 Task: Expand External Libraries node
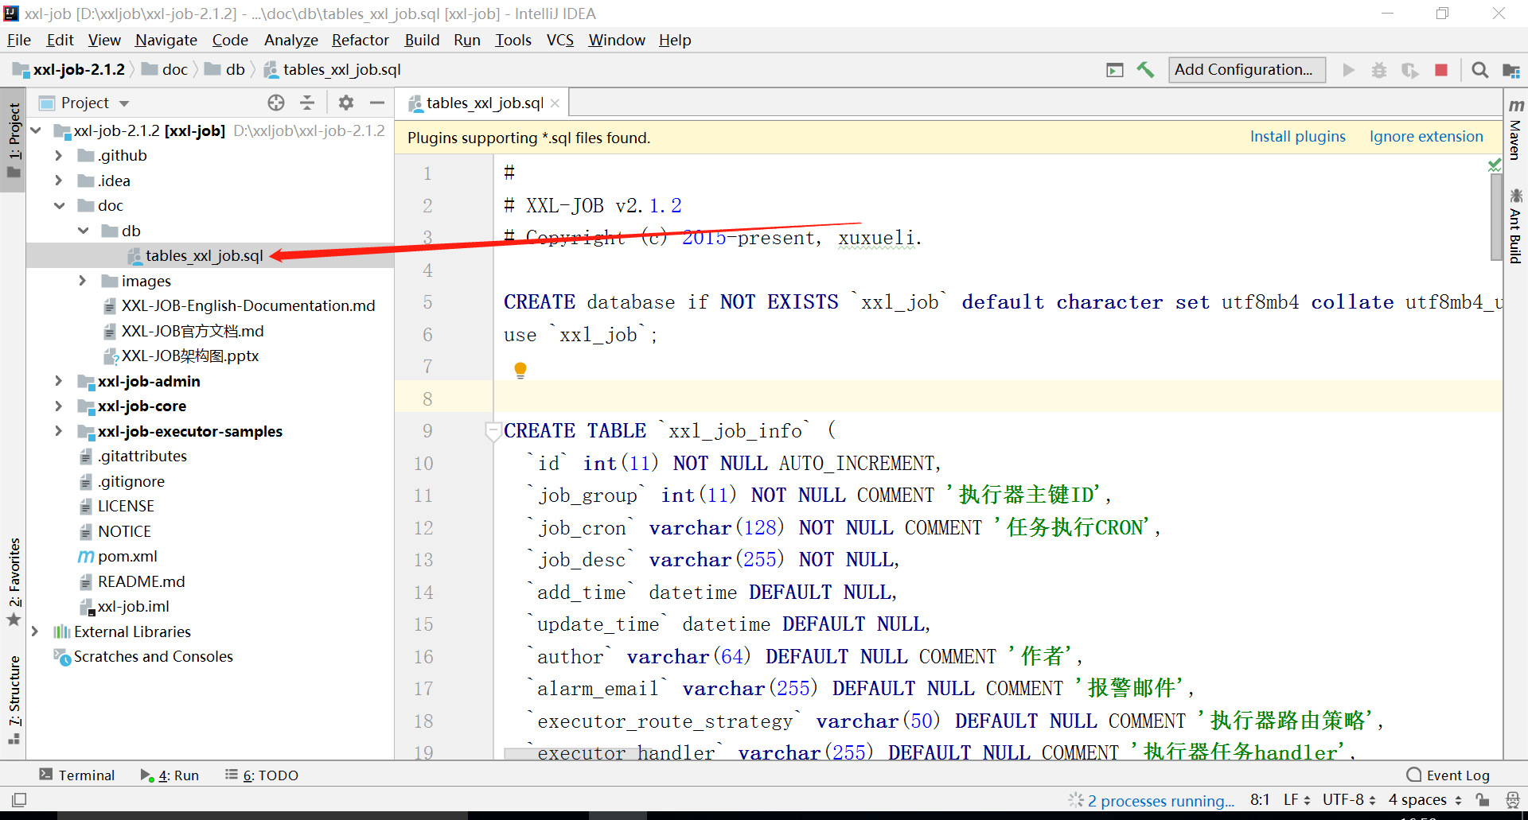coord(35,632)
